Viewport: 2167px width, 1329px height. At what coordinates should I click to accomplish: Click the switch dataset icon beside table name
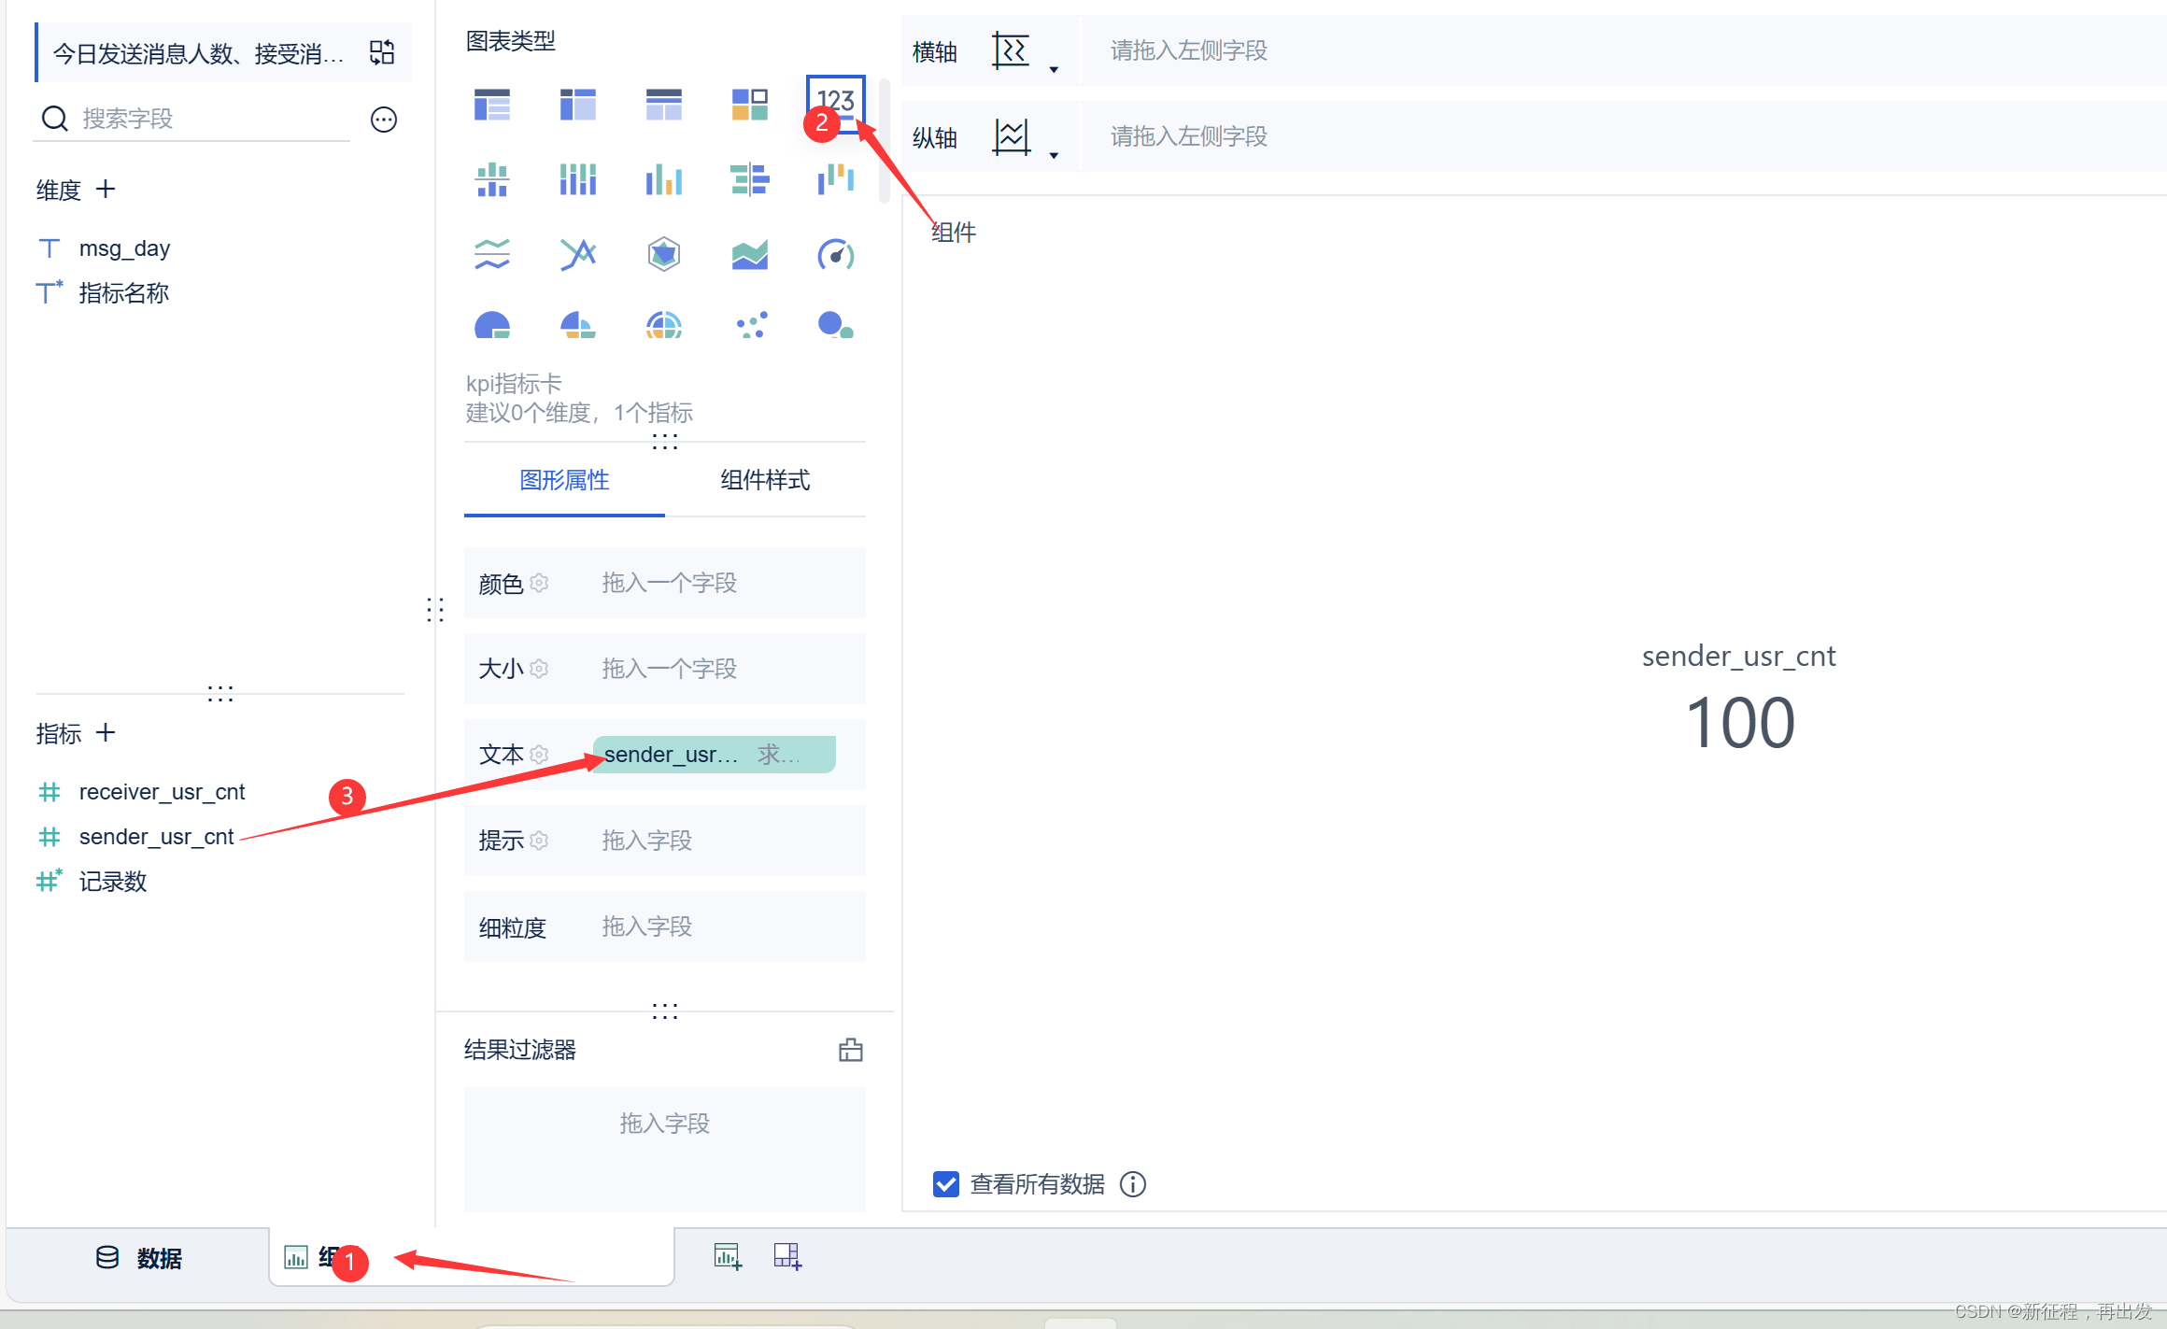coord(382,52)
